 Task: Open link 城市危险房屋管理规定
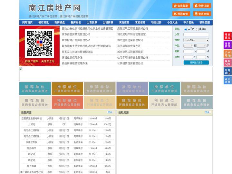(130, 40)
